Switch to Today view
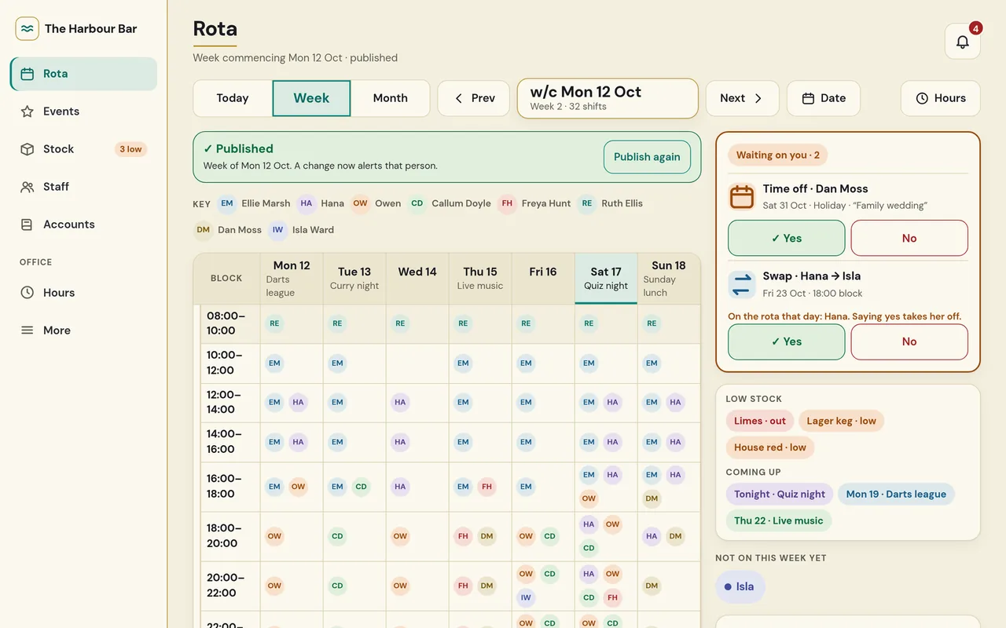Image resolution: width=1006 pixels, height=628 pixels. click(x=233, y=98)
